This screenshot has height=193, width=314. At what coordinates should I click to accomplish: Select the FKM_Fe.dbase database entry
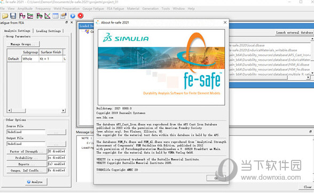[x=270, y=69]
